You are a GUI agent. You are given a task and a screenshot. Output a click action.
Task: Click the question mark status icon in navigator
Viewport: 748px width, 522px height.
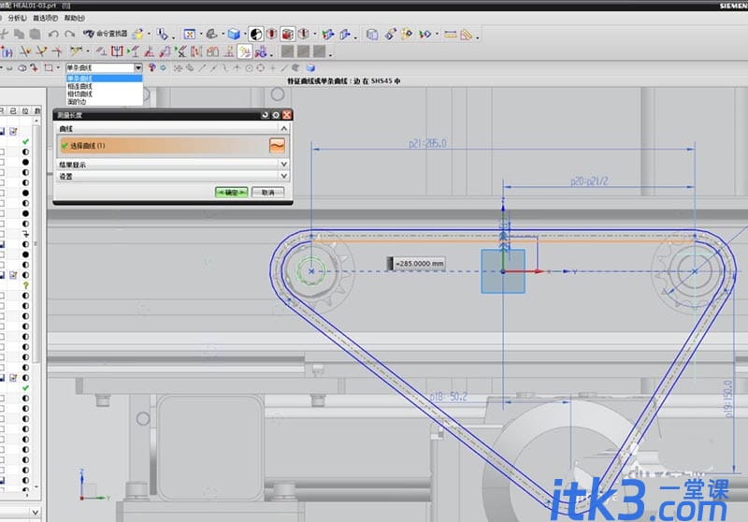point(26,285)
